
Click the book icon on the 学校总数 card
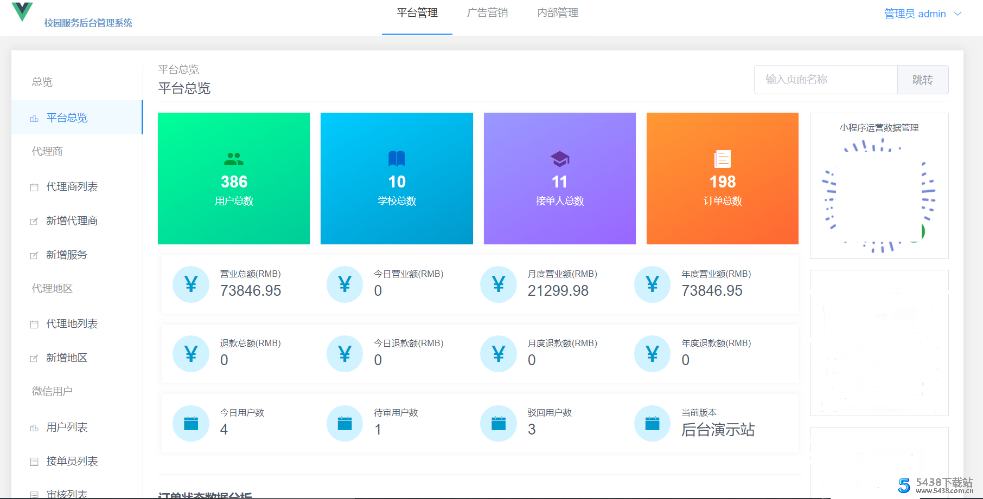point(397,159)
